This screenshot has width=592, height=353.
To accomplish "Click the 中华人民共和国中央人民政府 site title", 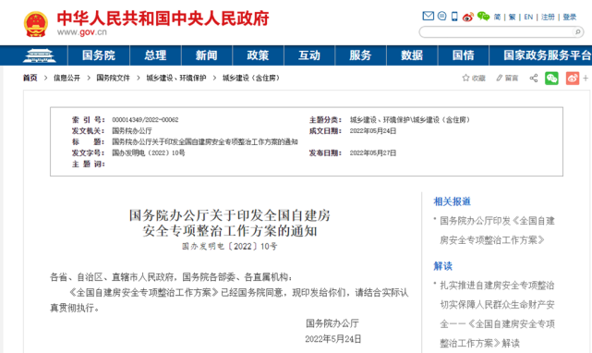I will 163,18.
